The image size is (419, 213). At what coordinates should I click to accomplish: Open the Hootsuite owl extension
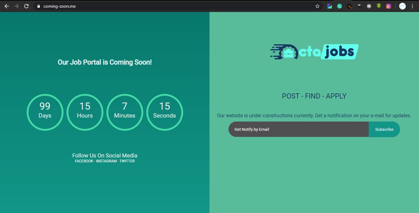359,6
